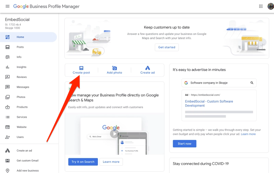Click the Home dashboard icon
This screenshot has width=274, height=173.
(x=8, y=37)
